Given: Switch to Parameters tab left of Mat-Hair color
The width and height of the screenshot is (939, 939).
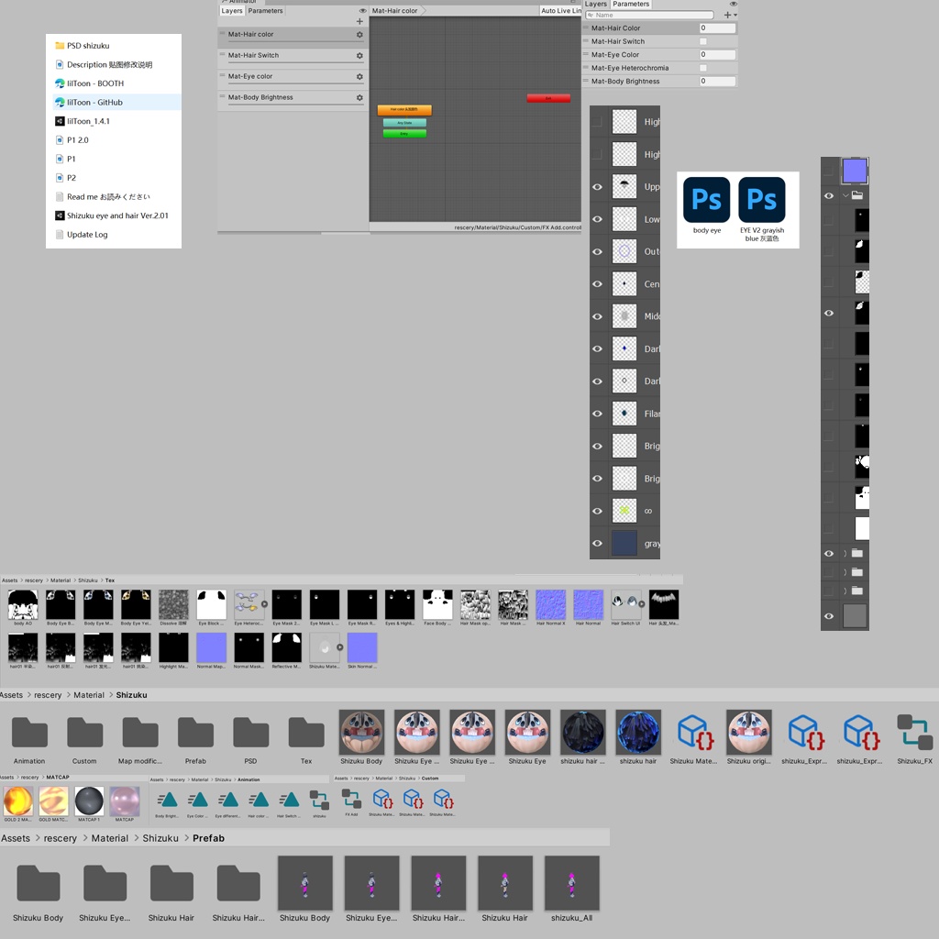Looking at the screenshot, I should point(265,11).
